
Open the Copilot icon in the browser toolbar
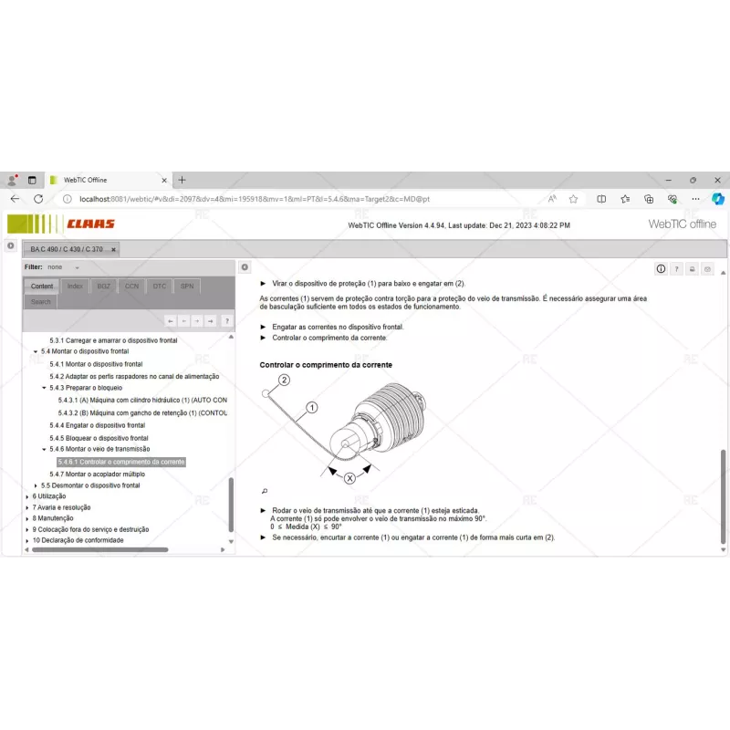pyautogui.click(x=717, y=198)
